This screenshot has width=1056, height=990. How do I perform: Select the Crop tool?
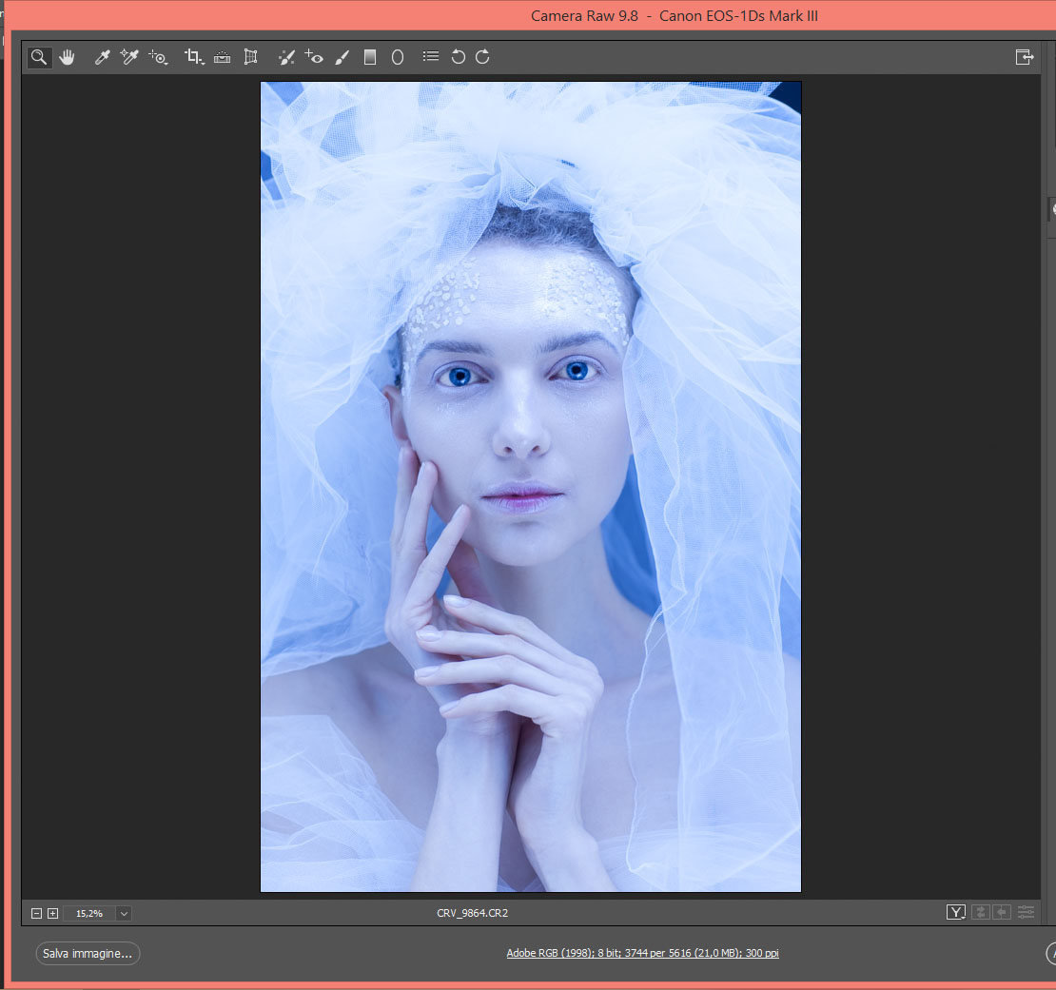(x=193, y=57)
